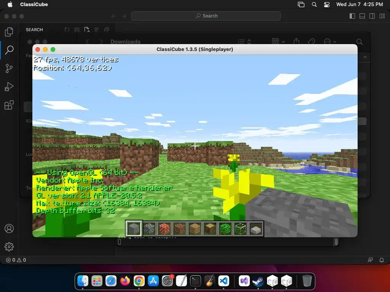Open the Trash from the Dock
The height and width of the screenshot is (292, 390).
pos(307,281)
